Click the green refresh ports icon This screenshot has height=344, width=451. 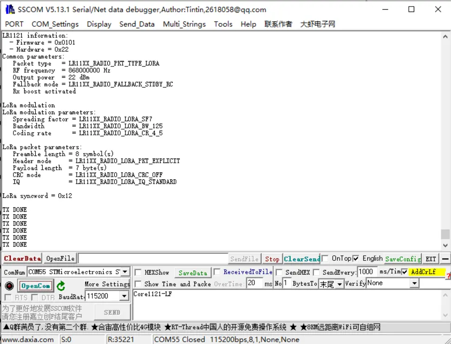(61, 286)
